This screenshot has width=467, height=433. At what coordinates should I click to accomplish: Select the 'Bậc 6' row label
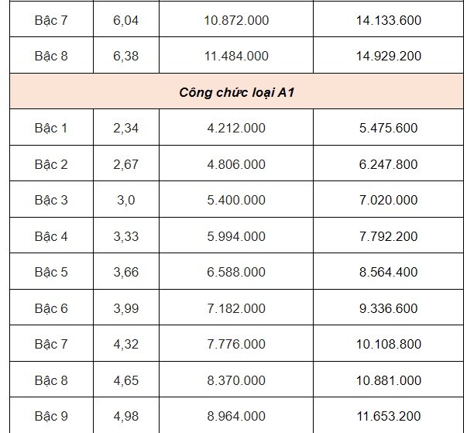point(51,308)
